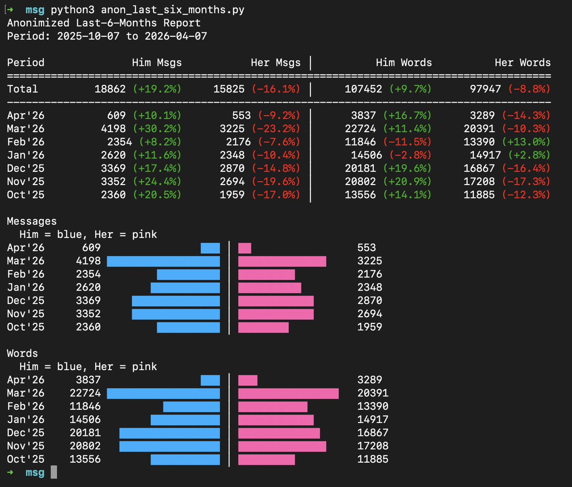This screenshot has width=572, height=487.
Task: Click the red '(-16.1%)' percentage
Action: pyautogui.click(x=276, y=89)
